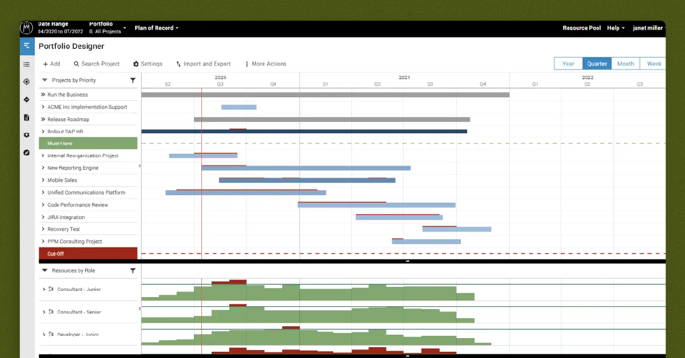This screenshot has width=685, height=358.
Task: Click the Run the Business gantt bar
Action: click(x=325, y=94)
